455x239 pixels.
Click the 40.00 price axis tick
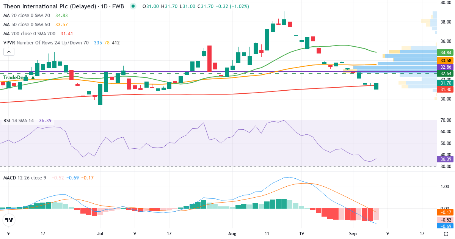pos(446,3)
